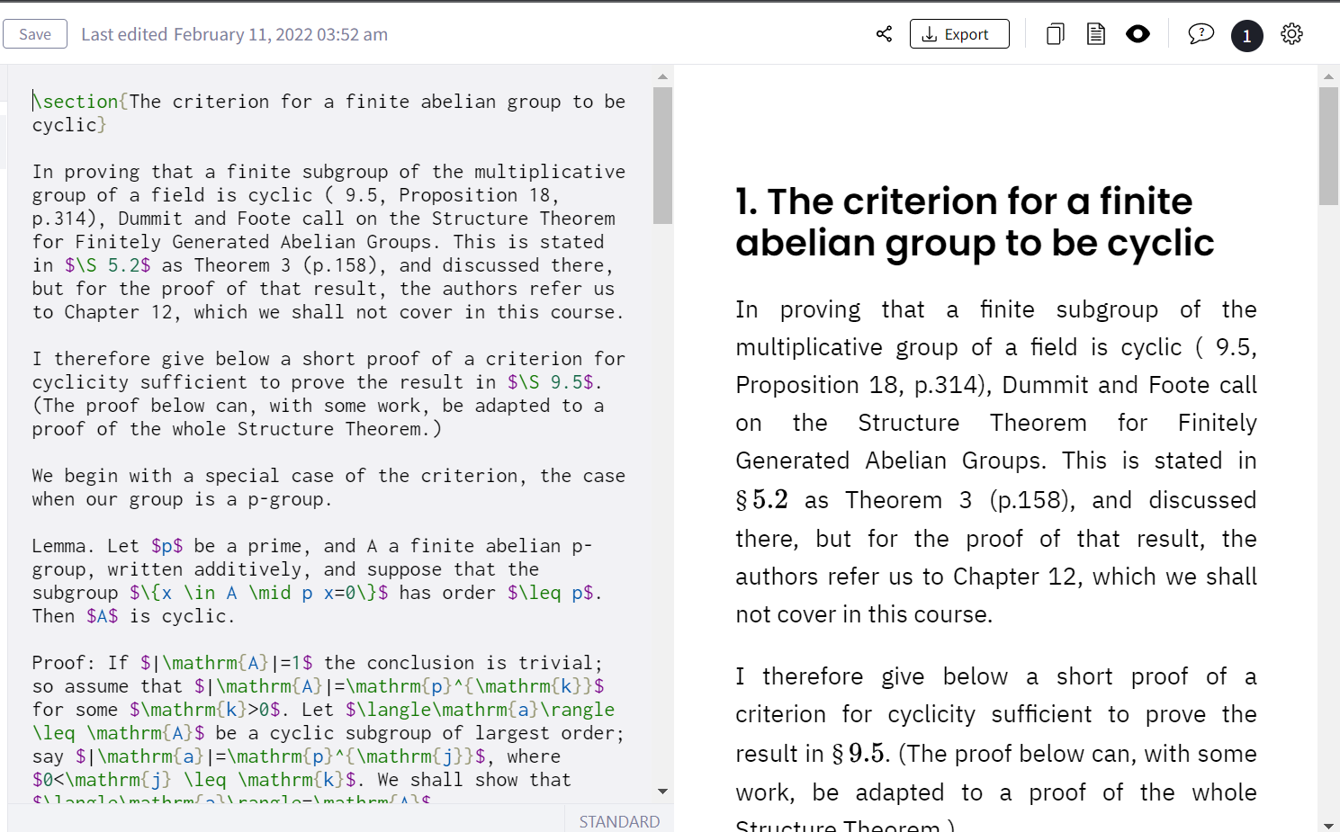The image size is (1340, 832).
Task: Click the Last edited timestamp text
Action: [235, 34]
